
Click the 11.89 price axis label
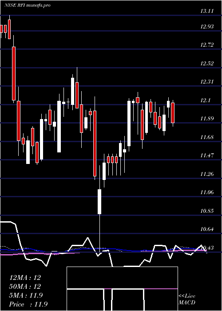(x=207, y=119)
